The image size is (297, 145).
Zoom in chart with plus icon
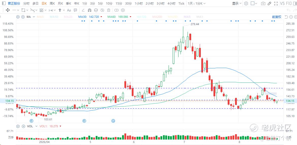tap(296, 17)
